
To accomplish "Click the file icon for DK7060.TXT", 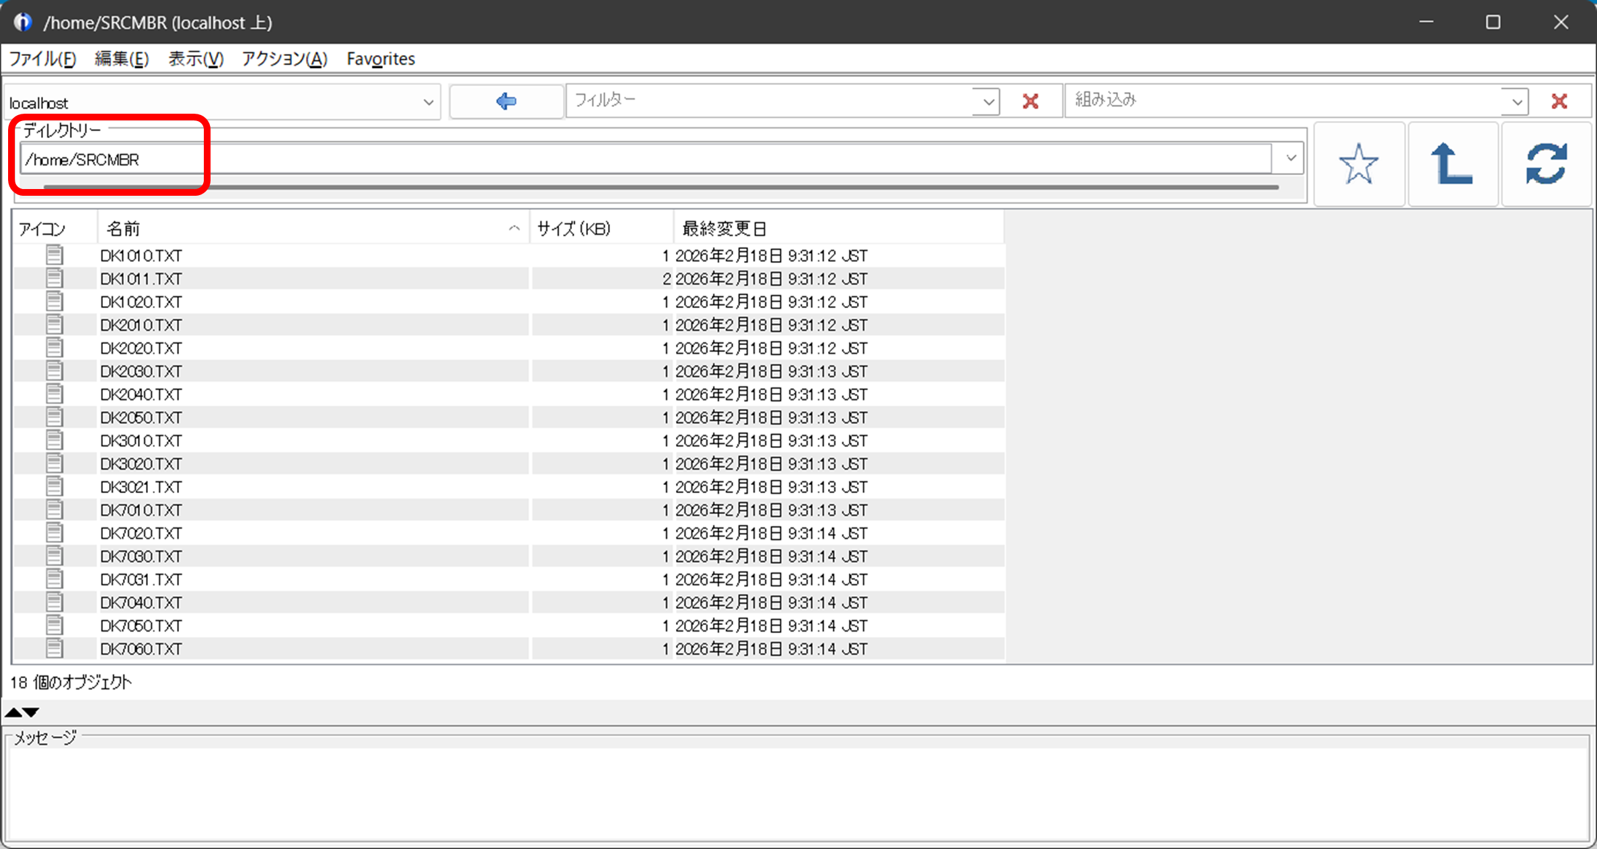I will click(x=54, y=649).
